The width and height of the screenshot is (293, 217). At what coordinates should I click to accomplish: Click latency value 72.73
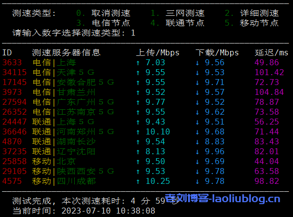pyautogui.click(x=267, y=82)
